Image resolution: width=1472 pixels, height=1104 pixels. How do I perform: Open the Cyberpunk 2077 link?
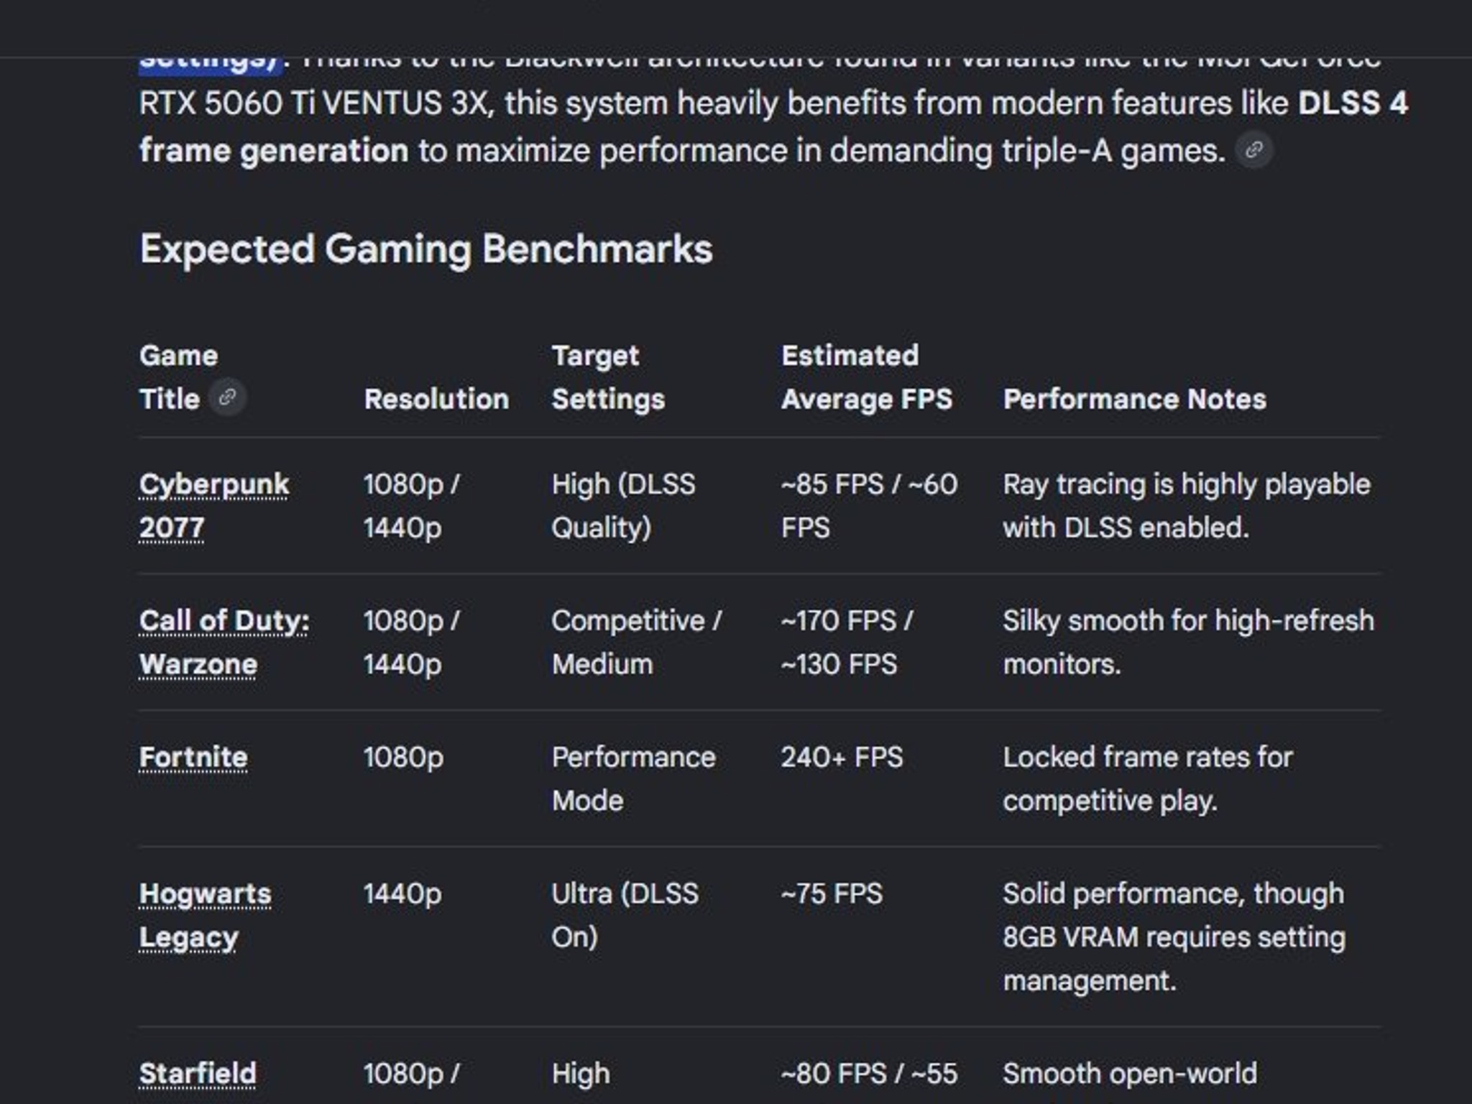[213, 506]
